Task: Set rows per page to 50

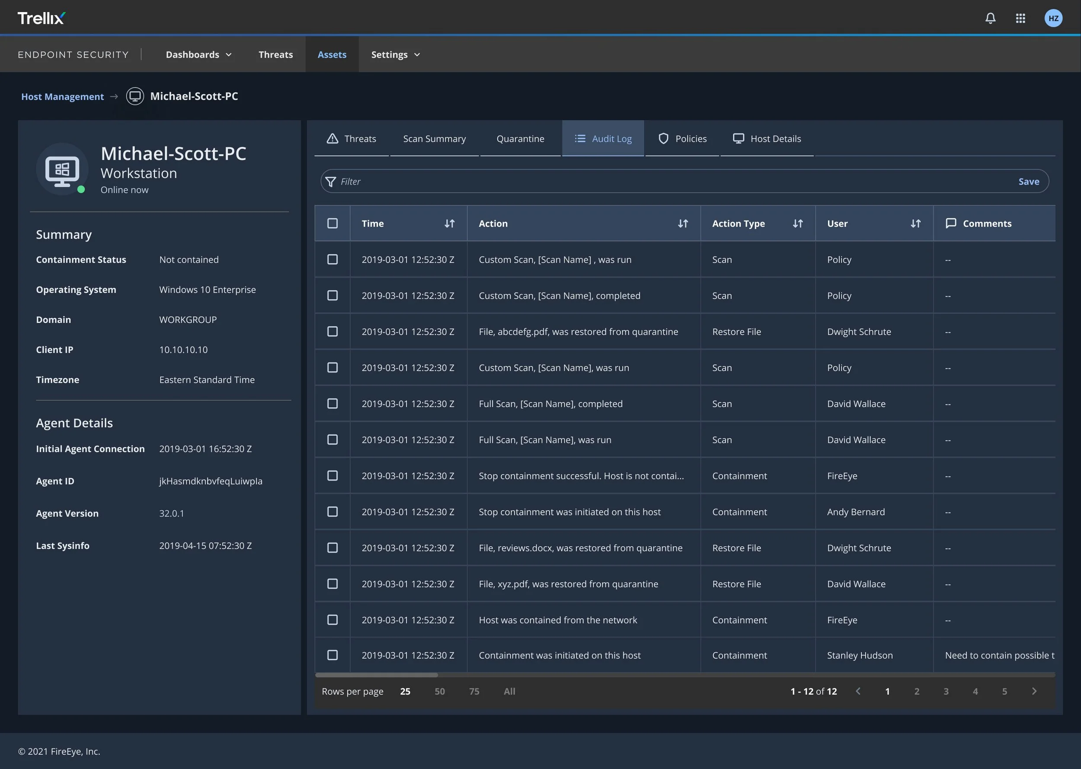Action: 439,691
